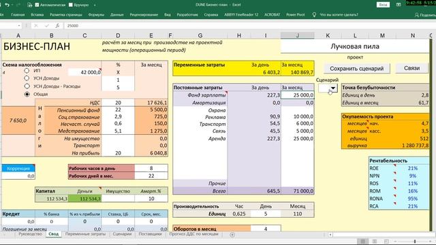436x245 pixels.
Task: Select the ИП 42 000,0 value cell
Action: click(84, 72)
